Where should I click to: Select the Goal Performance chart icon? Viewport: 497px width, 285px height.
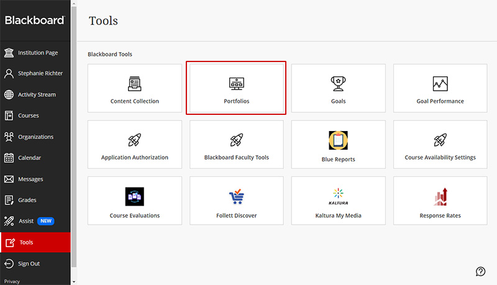tap(440, 83)
